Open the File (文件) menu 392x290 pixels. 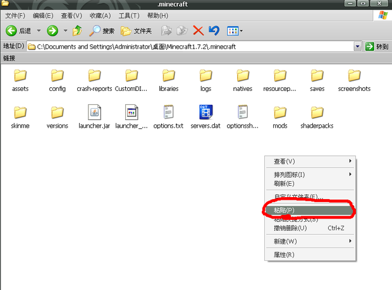tap(15, 16)
